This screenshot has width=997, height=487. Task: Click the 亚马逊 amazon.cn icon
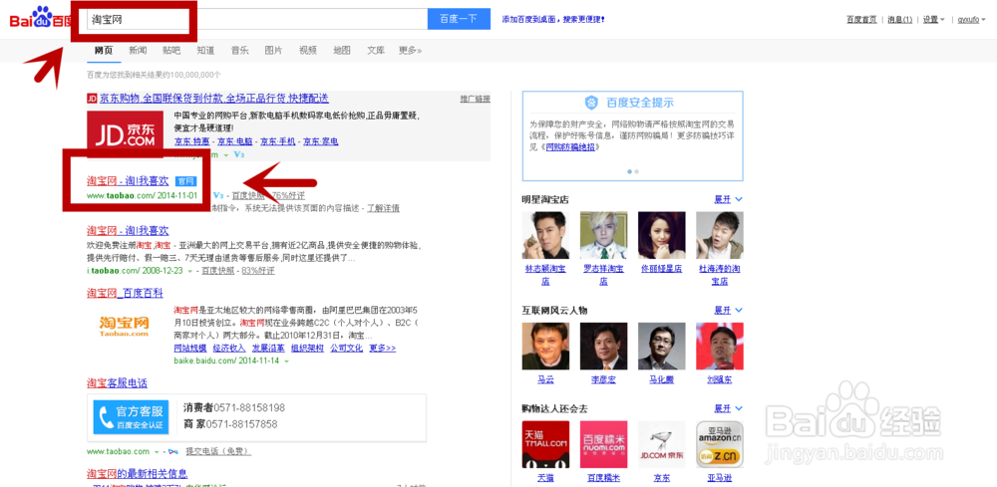pyautogui.click(x=720, y=444)
